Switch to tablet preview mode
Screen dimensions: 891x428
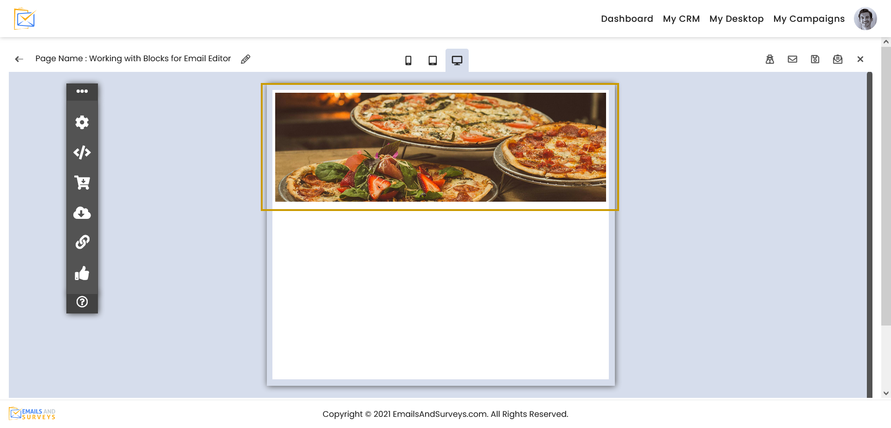point(433,60)
